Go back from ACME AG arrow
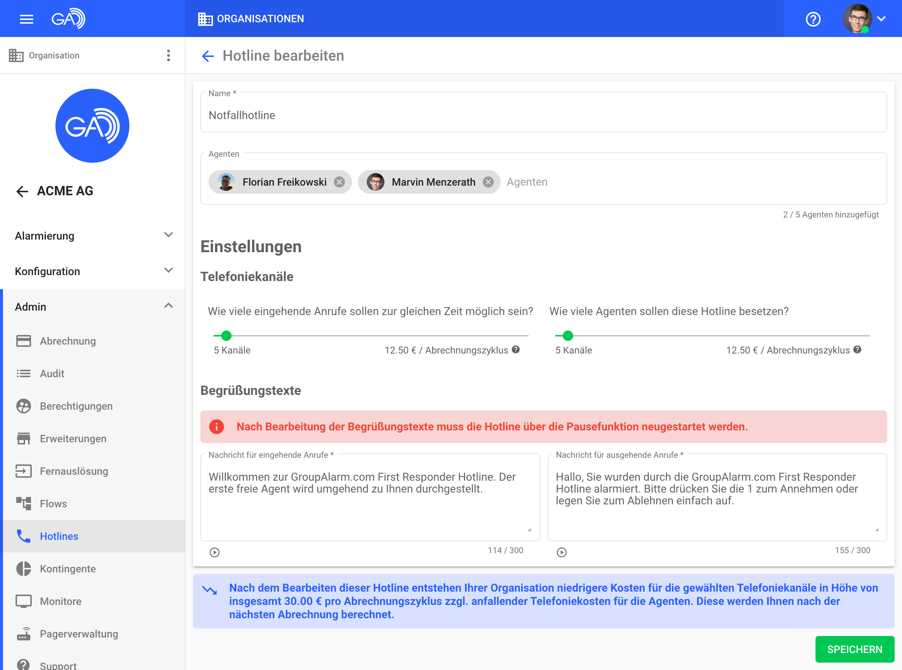Screen dimensions: 902x670 (22, 191)
